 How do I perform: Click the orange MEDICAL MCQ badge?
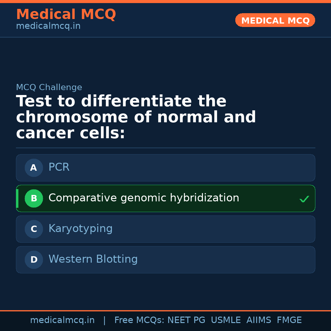click(275, 21)
